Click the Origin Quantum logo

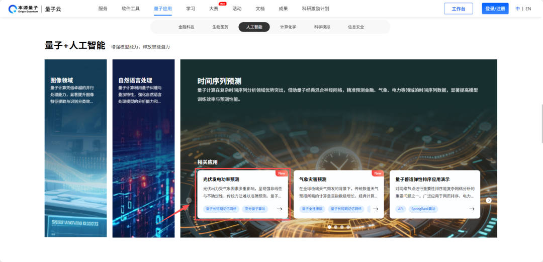point(23,9)
